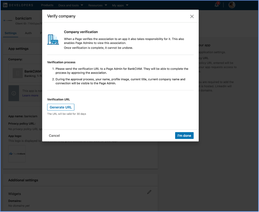Close the Verify company dialog
The width and height of the screenshot is (259, 212).
[192, 16]
